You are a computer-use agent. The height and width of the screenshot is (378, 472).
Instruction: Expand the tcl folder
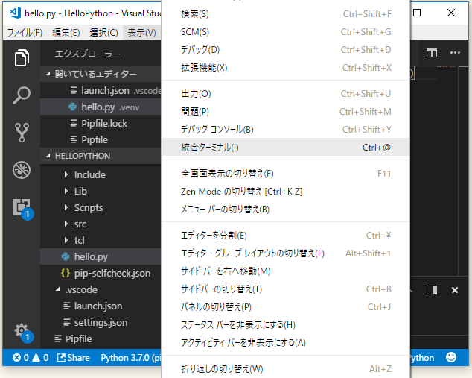click(x=101, y=241)
